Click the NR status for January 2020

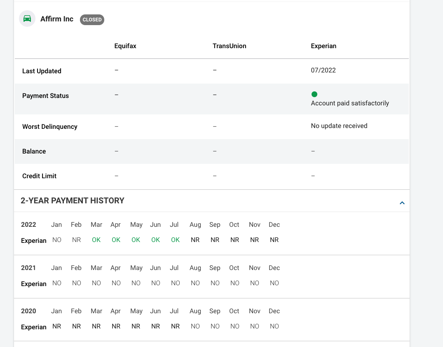pyautogui.click(x=56, y=326)
